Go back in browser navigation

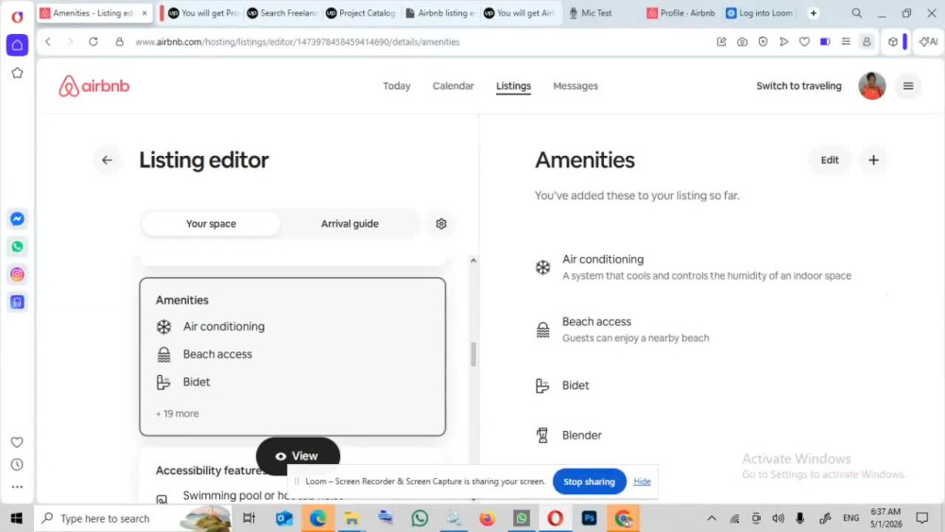48,42
